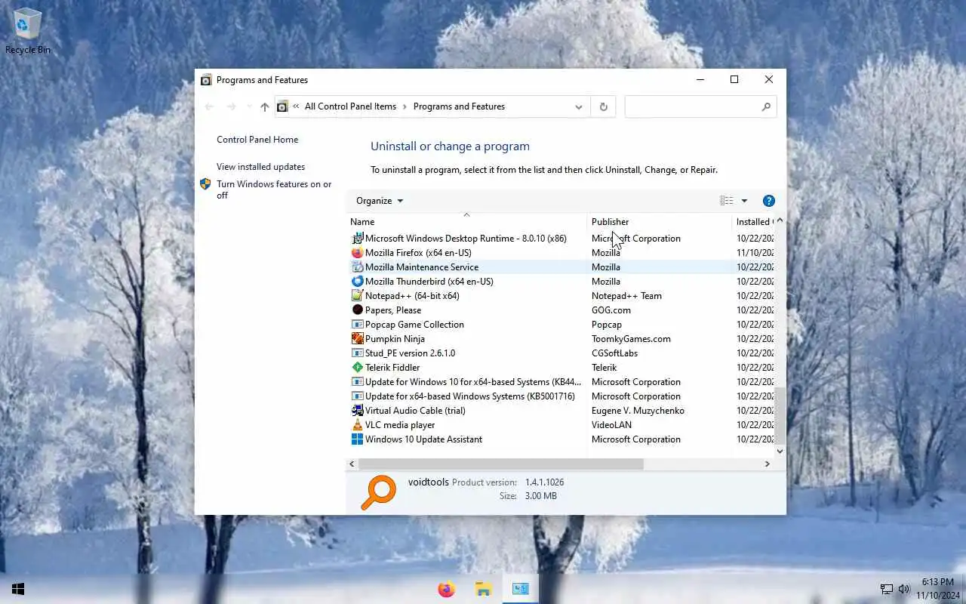The height and width of the screenshot is (604, 966).
Task: Open the Organize dropdown menu
Action: tap(380, 201)
